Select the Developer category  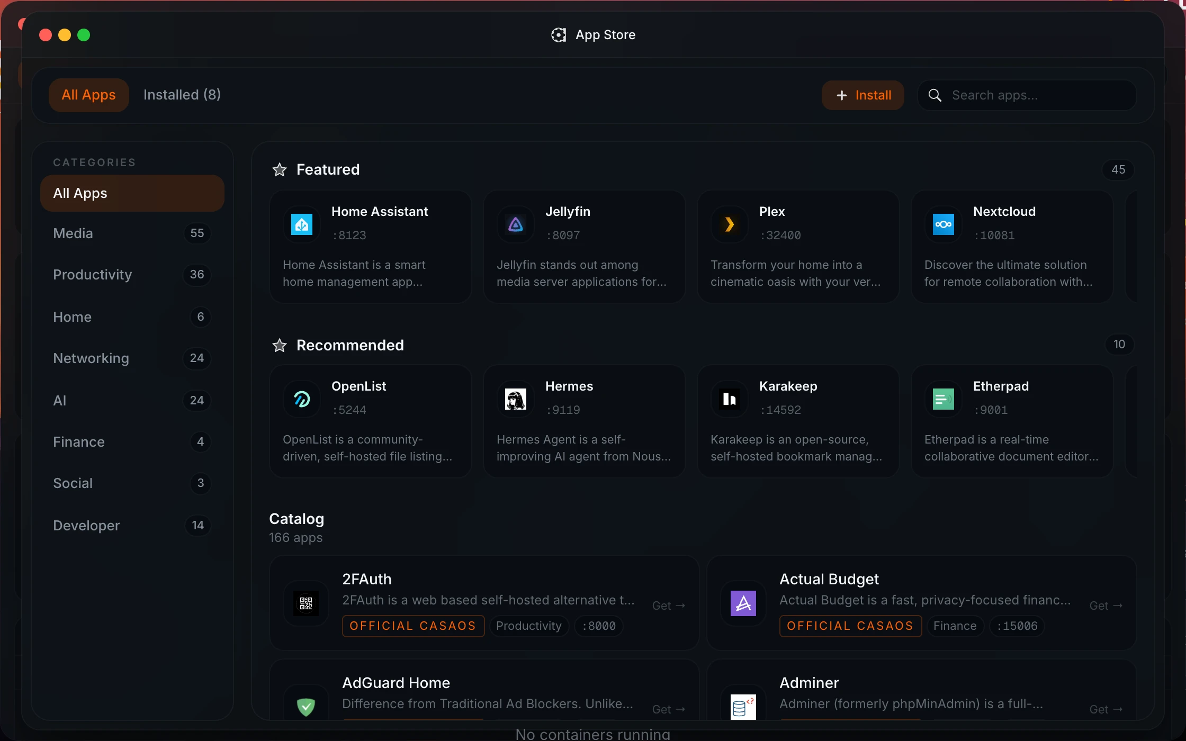coord(132,526)
